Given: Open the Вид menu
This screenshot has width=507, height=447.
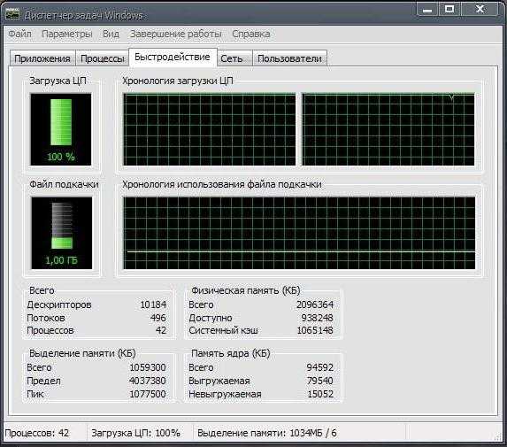Looking at the screenshot, I should [x=111, y=34].
